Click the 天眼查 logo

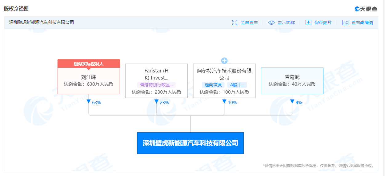366,9
